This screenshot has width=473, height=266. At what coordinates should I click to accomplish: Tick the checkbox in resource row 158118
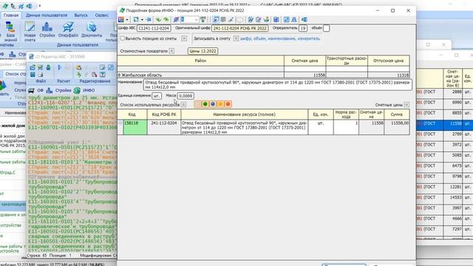click(120, 123)
